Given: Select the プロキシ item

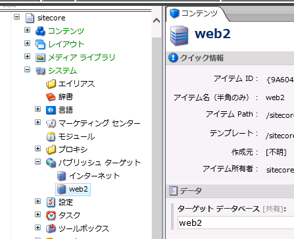Looking at the screenshot, I should [x=73, y=149].
